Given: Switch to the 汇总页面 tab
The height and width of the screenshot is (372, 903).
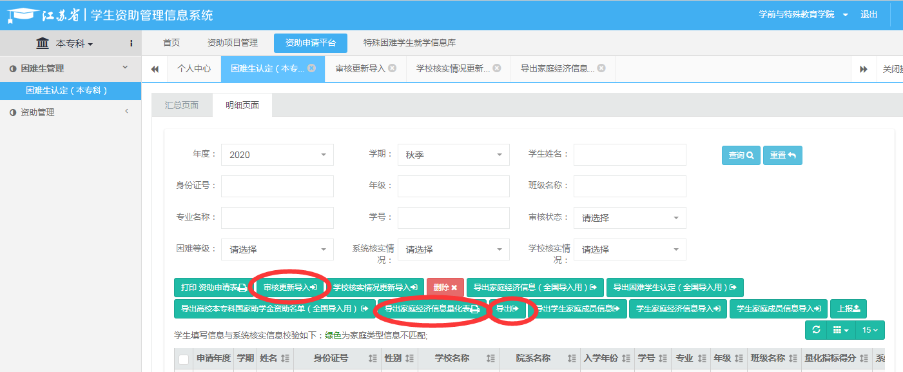Looking at the screenshot, I should click(x=182, y=105).
